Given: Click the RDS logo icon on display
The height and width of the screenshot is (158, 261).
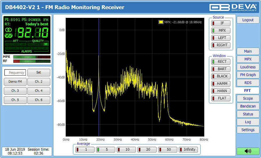Looking at the screenshot, I should (8, 35).
